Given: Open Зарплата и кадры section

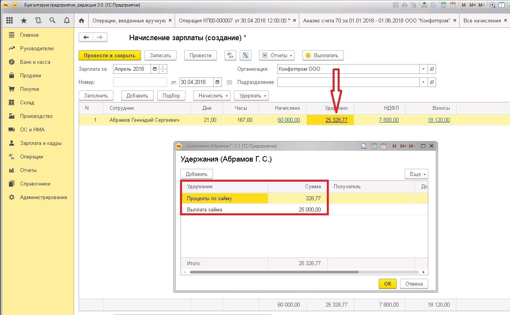Looking at the screenshot, I should (41, 143).
